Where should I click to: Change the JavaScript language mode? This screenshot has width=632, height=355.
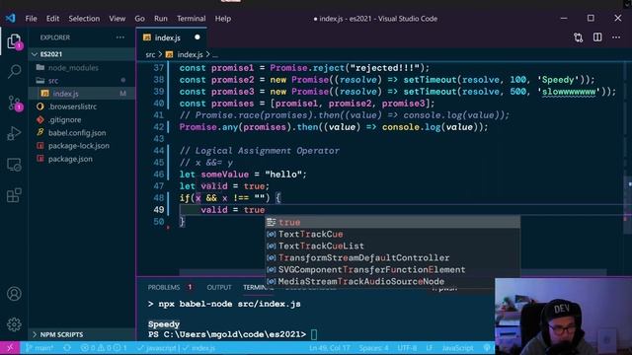coord(457,348)
